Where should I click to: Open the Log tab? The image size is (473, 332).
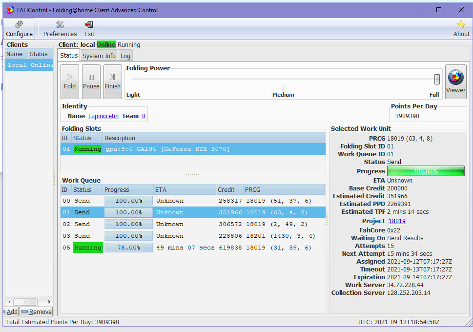point(125,56)
